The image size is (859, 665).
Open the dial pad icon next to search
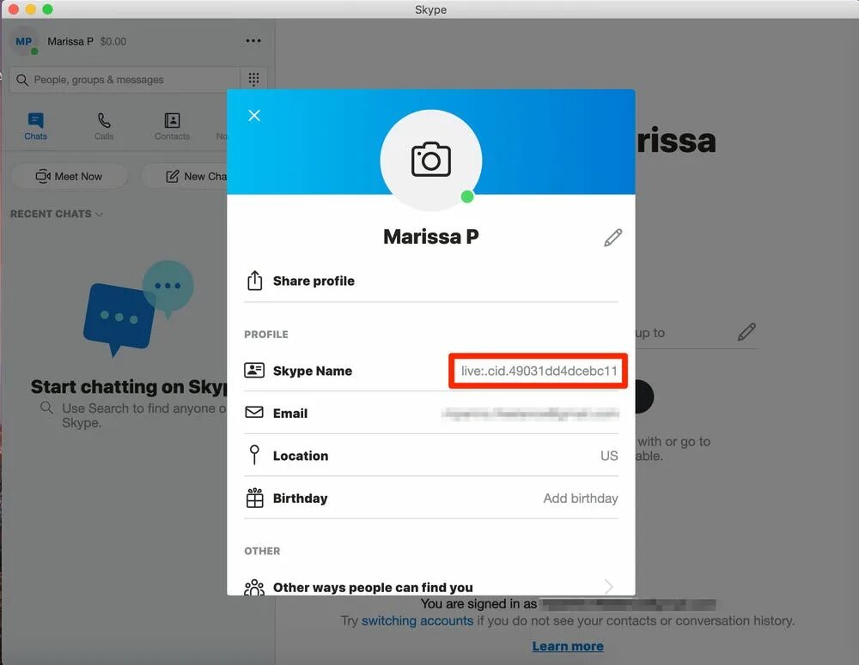click(253, 79)
